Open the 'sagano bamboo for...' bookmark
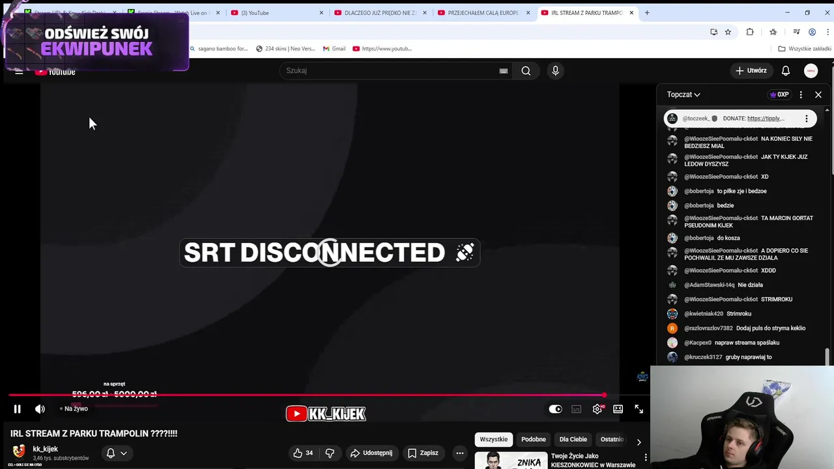Viewport: 834px width, 469px height. [x=219, y=49]
